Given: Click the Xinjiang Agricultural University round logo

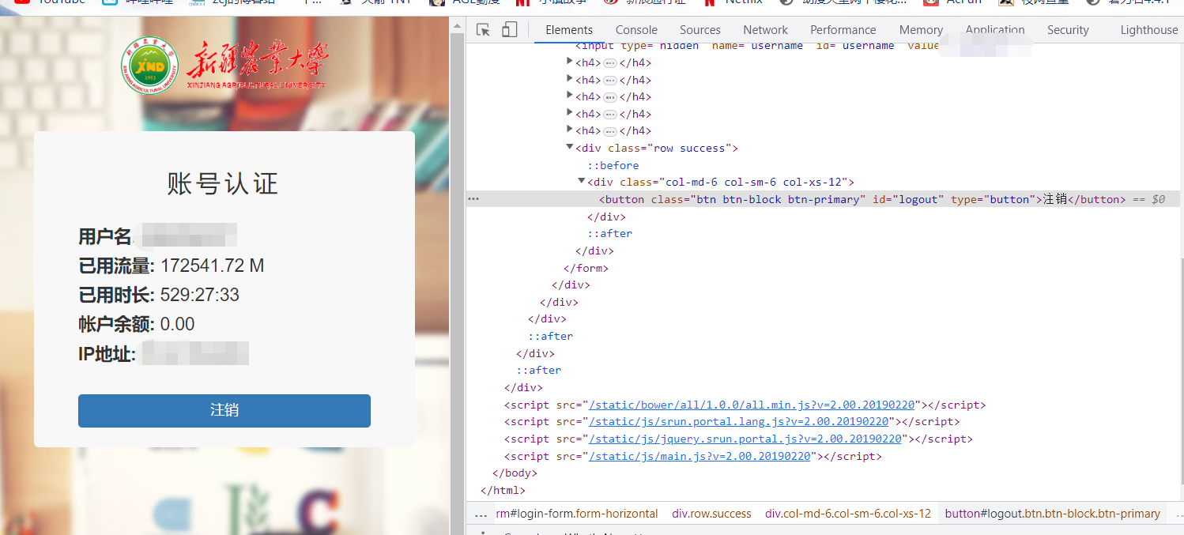Looking at the screenshot, I should coord(149,66).
